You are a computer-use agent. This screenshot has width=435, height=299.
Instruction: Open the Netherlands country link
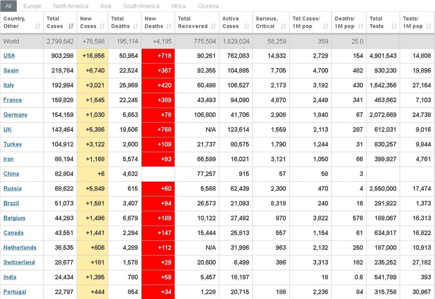point(20,248)
